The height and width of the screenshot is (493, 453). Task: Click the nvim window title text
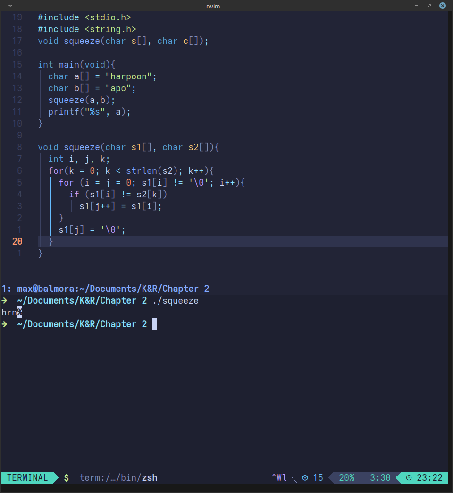pos(213,6)
